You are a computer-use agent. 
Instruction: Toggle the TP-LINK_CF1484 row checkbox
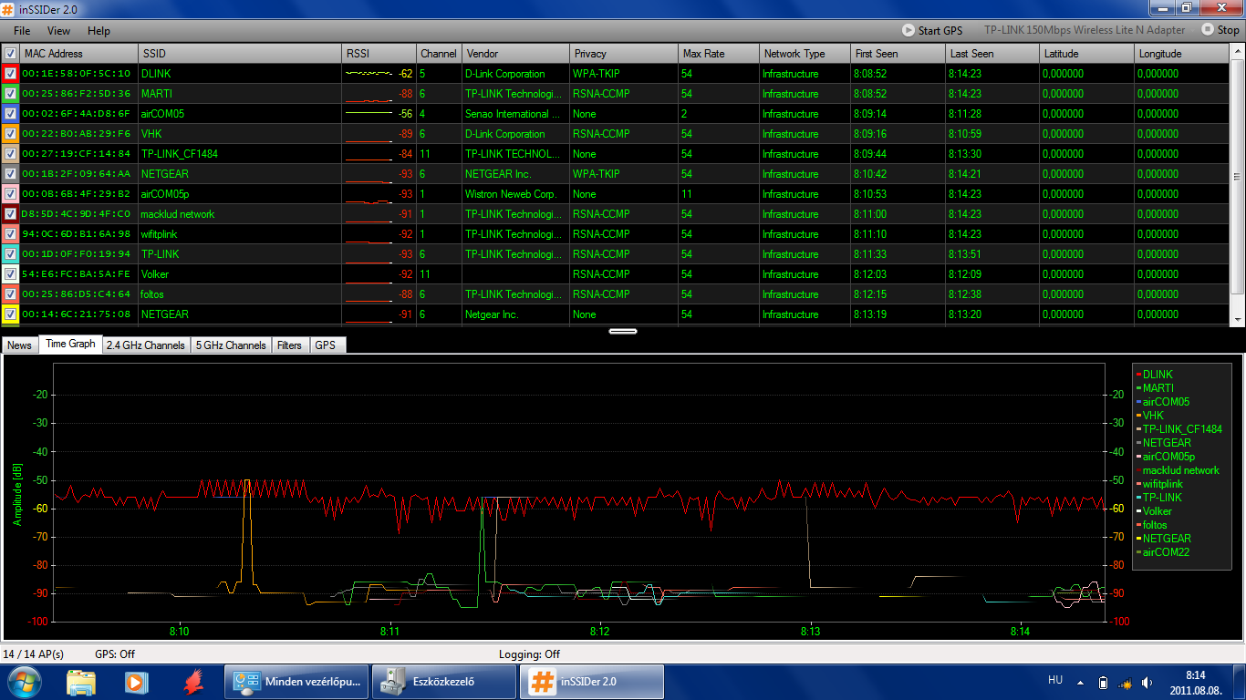click(x=10, y=154)
